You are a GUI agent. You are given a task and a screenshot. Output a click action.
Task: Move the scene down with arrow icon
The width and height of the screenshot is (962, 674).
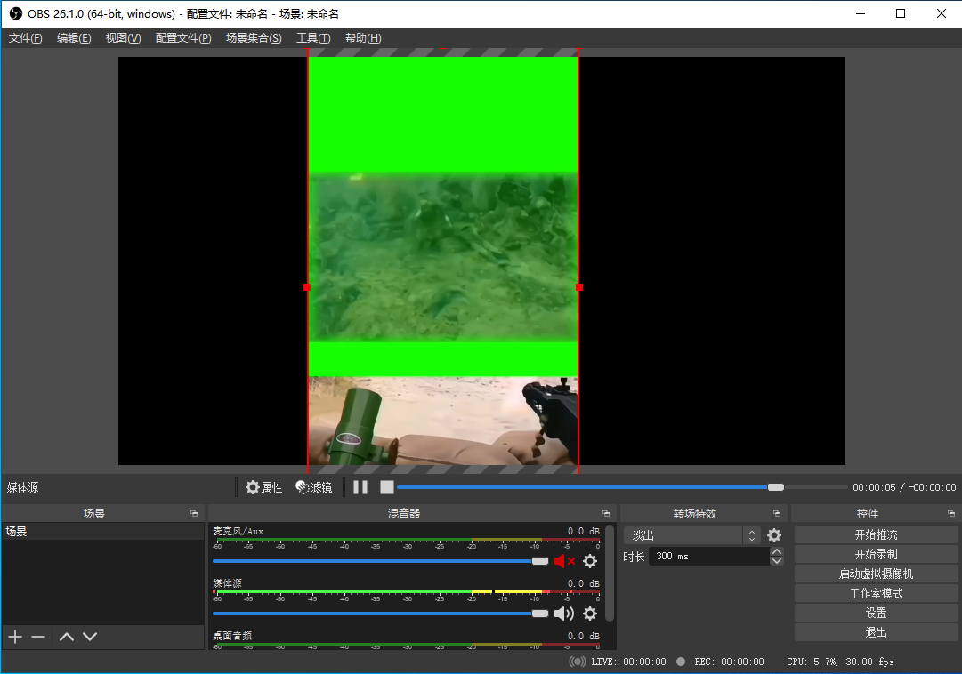(90, 637)
